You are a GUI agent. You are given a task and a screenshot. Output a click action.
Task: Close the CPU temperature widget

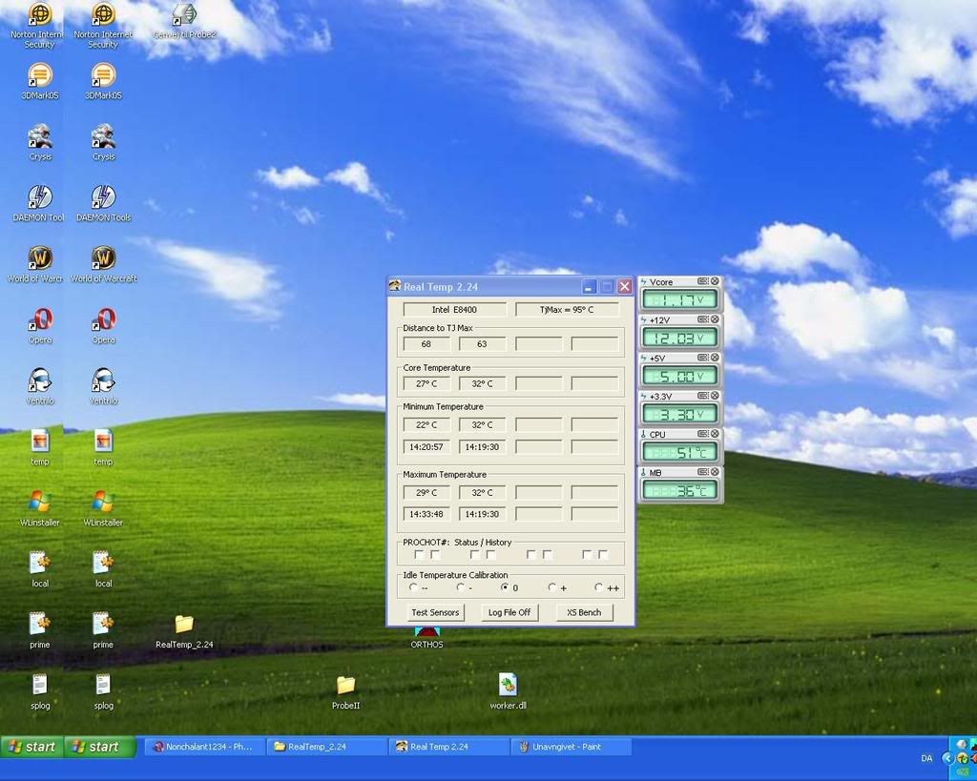click(715, 434)
